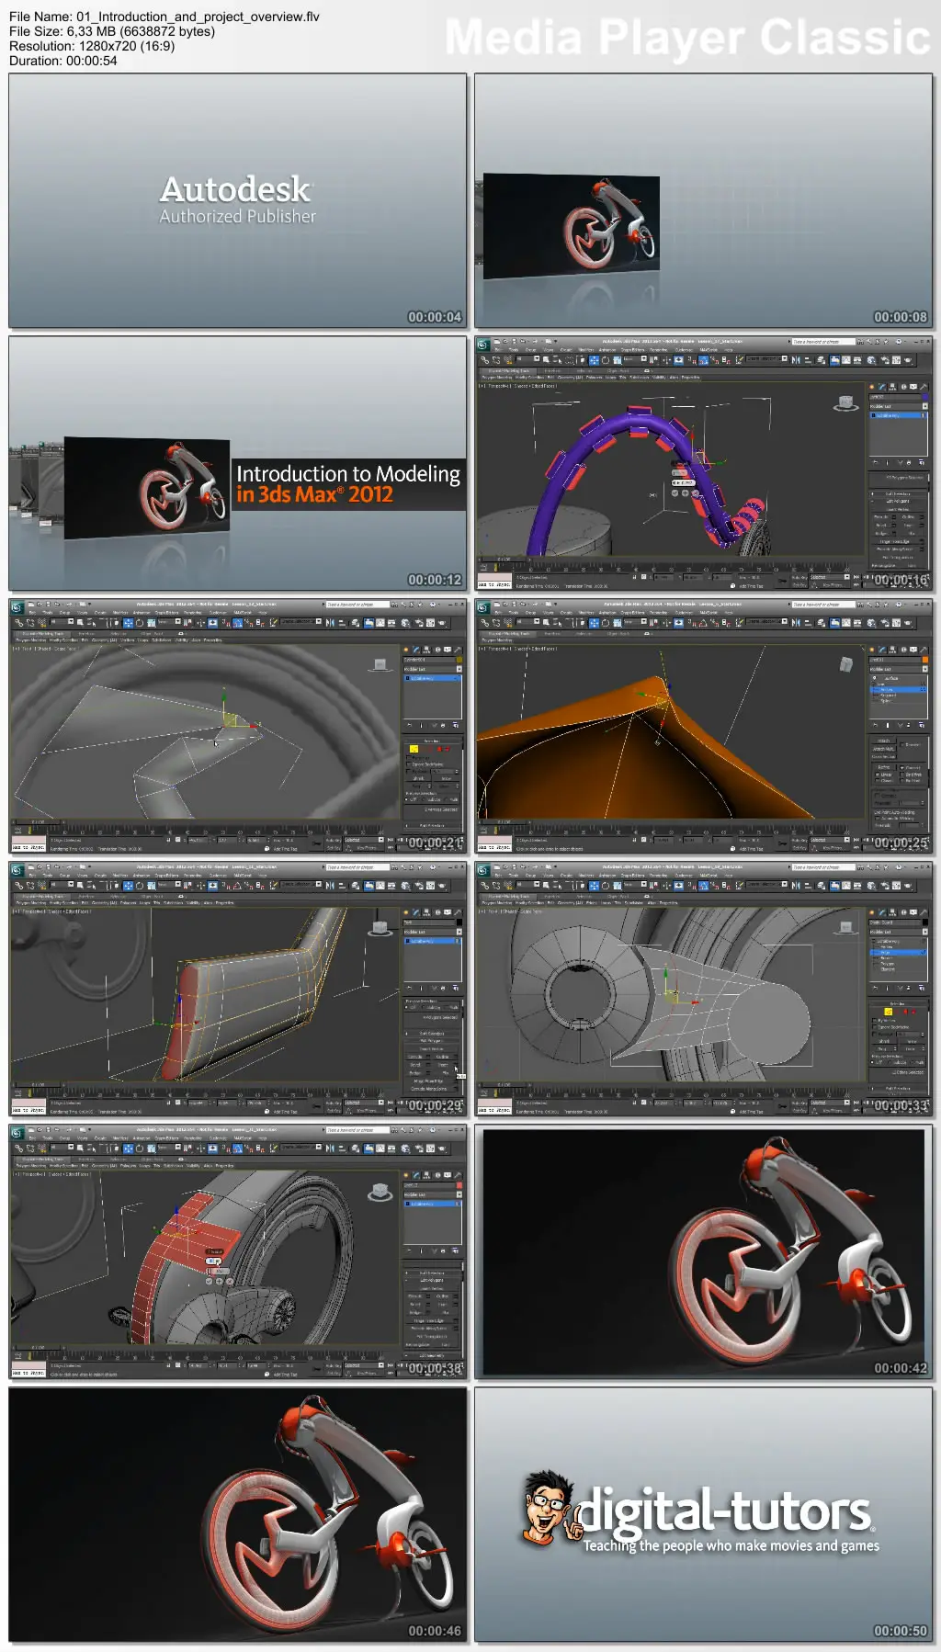
Task: Click the ViewCube in the 00:00:29 frame viewport
Action: 380,928
